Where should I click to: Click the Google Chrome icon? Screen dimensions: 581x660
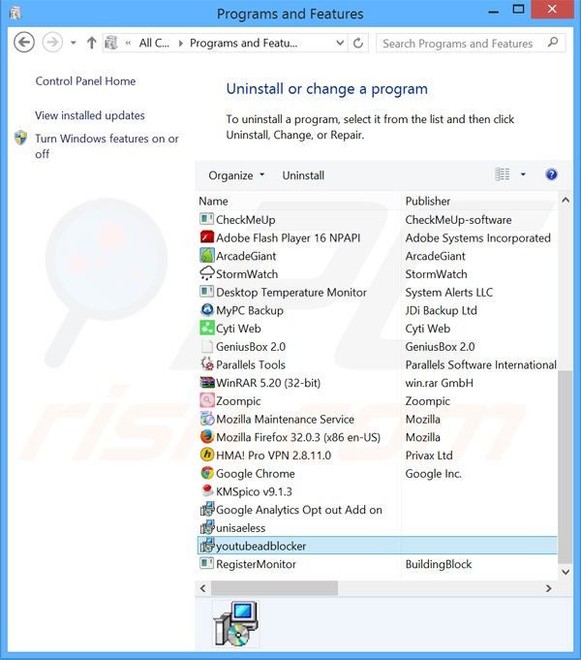(206, 473)
